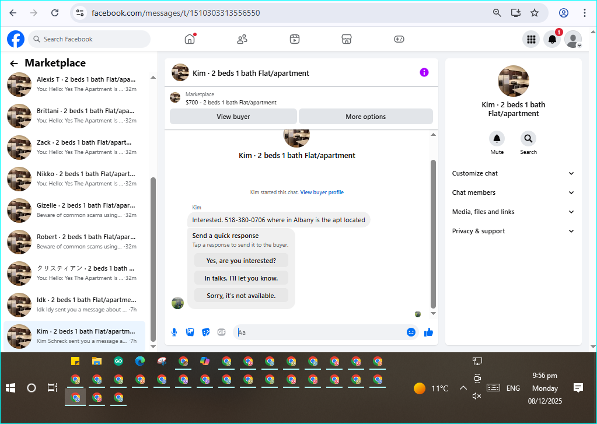
Task: Expand Chat members section
Action: click(513, 192)
